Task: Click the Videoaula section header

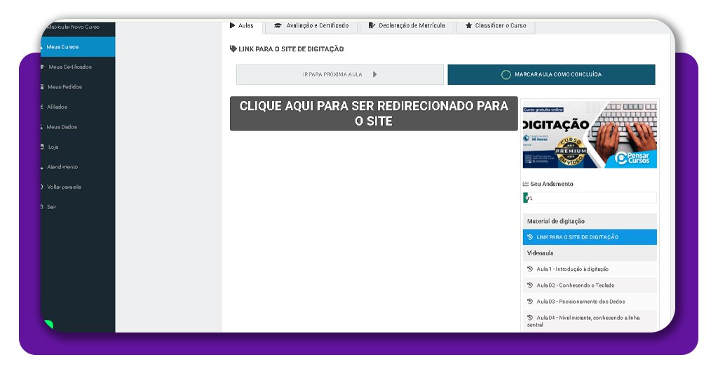Action: coord(590,253)
